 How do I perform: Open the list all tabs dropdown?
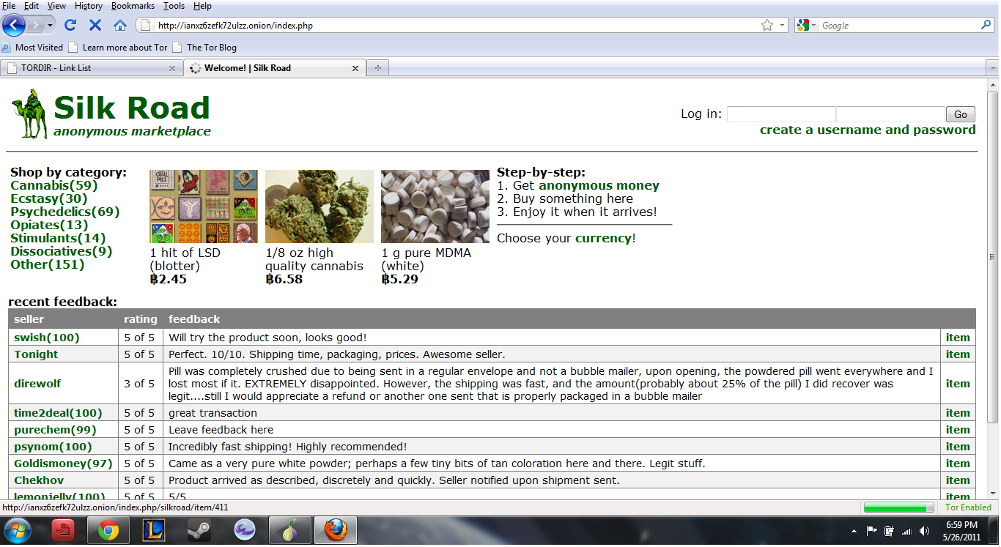click(x=992, y=68)
